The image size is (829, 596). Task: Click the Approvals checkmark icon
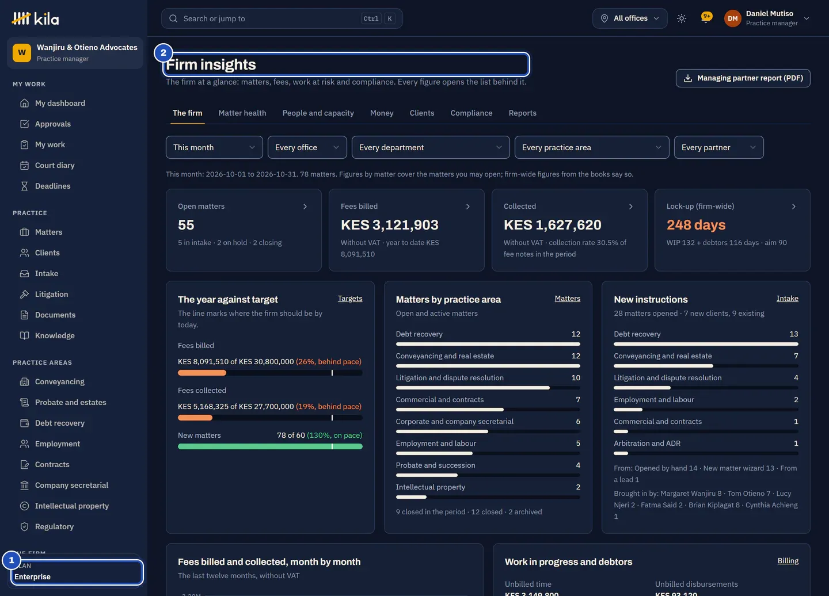tap(24, 124)
